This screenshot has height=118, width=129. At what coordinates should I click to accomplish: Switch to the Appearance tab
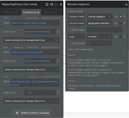coord(12,12)
